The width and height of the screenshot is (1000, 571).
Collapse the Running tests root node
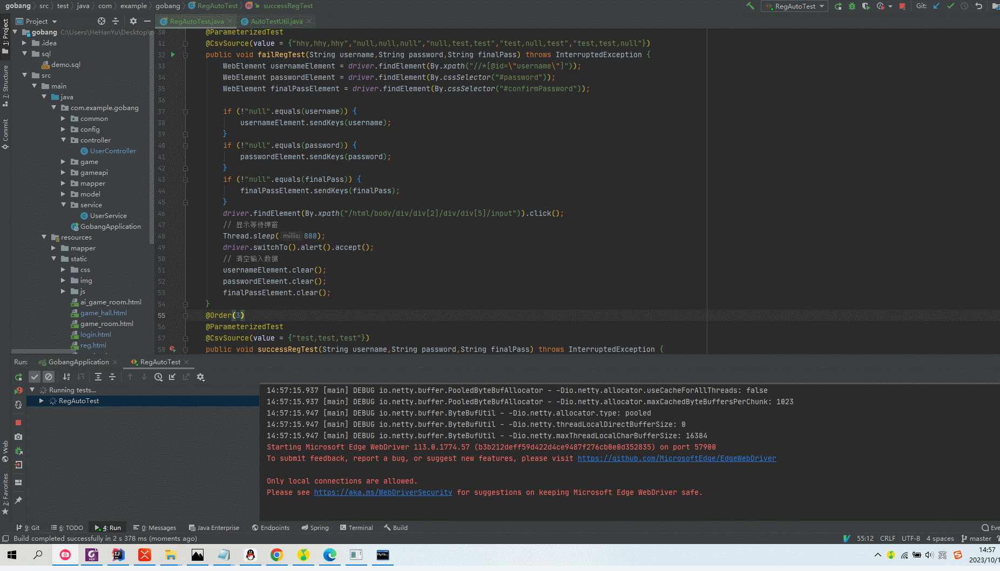pos(32,390)
